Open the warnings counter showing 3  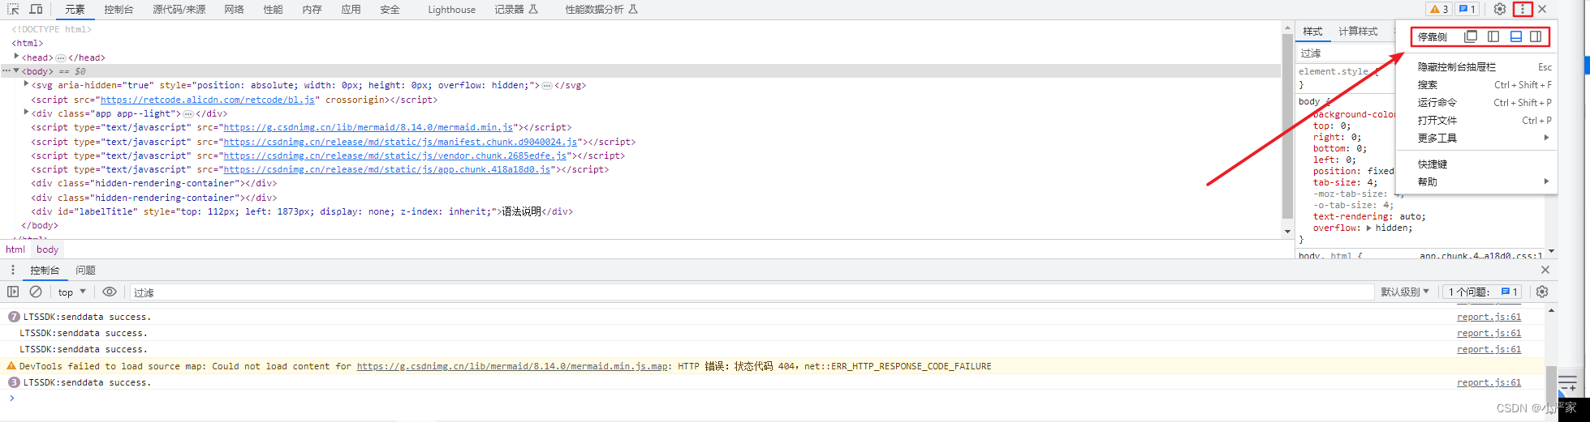pos(1439,9)
